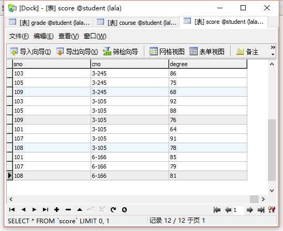Switch to Grid View (网格视图)
The image size is (283, 231).
click(x=167, y=52)
